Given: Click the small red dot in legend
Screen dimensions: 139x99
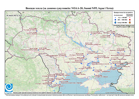Looking at the screenshot, I should pyautogui.click(x=130, y=18).
